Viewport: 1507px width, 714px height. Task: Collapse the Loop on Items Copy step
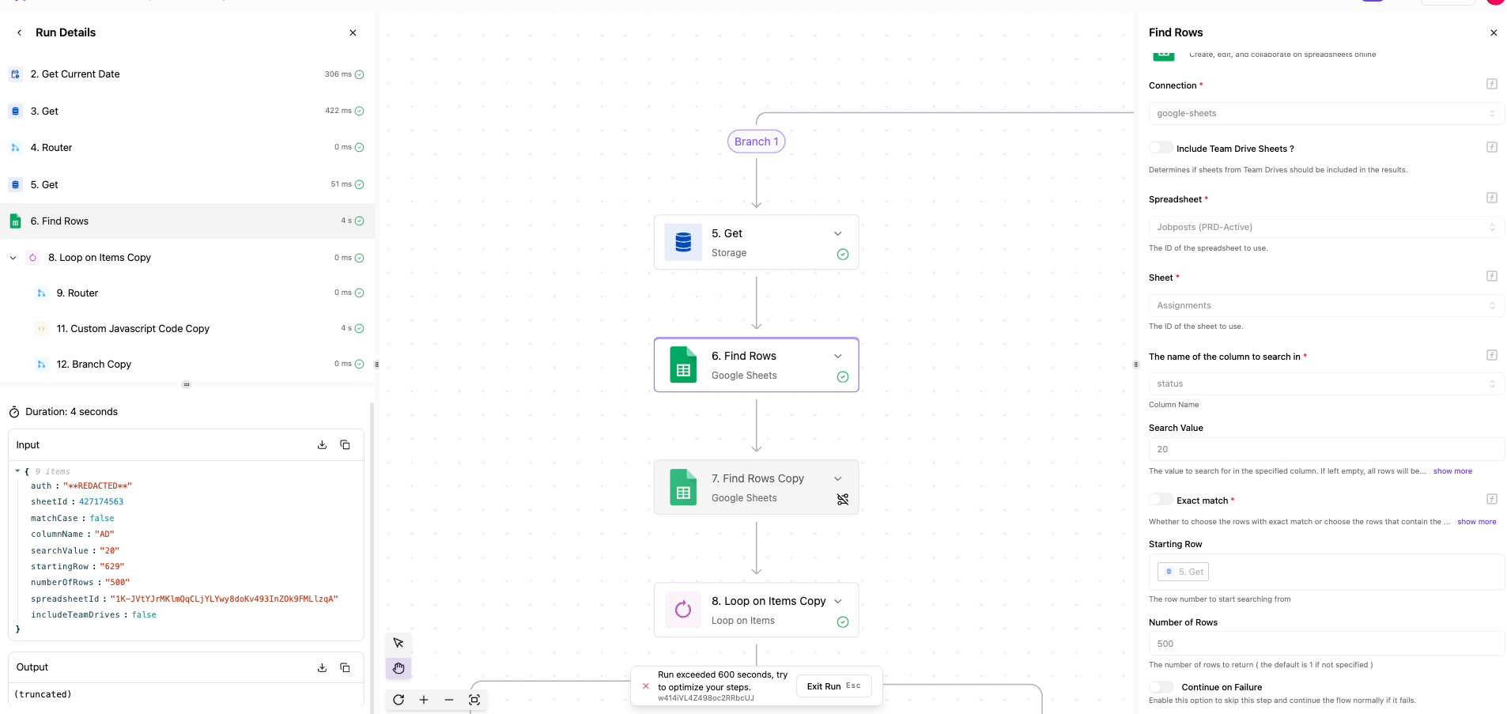point(13,258)
